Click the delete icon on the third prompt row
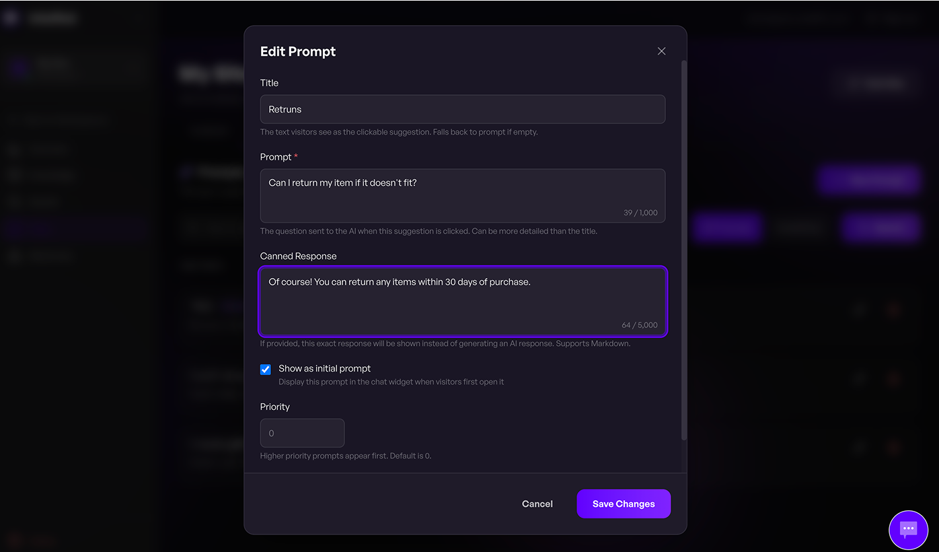This screenshot has width=939, height=552. tap(894, 447)
